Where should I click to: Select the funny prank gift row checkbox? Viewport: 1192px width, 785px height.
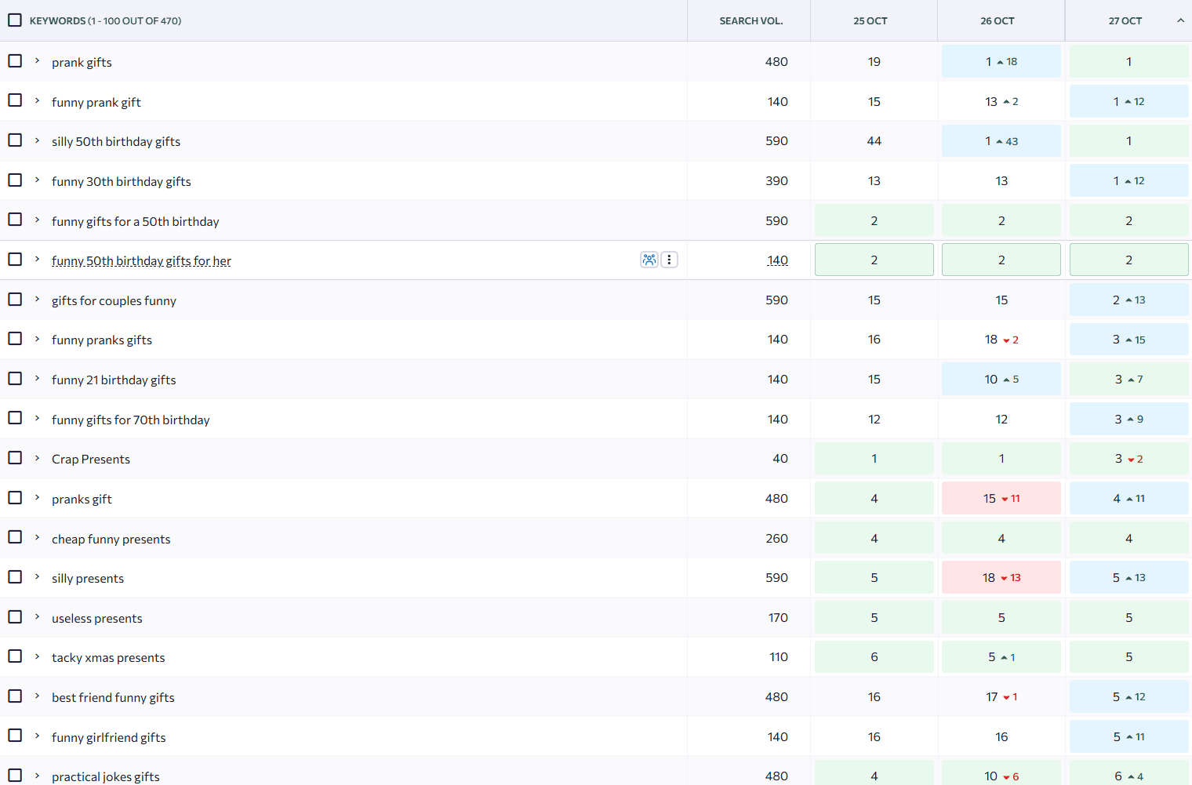[x=15, y=100]
